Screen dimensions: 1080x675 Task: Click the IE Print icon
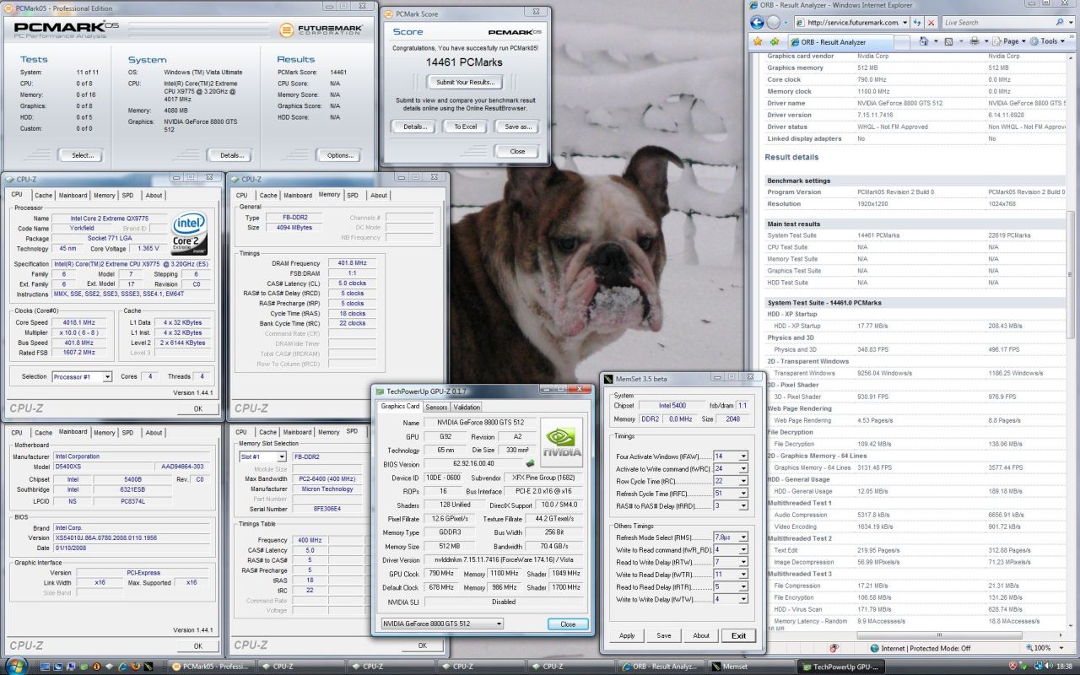tap(974, 40)
